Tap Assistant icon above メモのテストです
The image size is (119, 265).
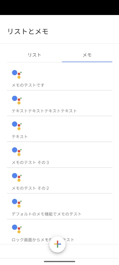point(17,74)
